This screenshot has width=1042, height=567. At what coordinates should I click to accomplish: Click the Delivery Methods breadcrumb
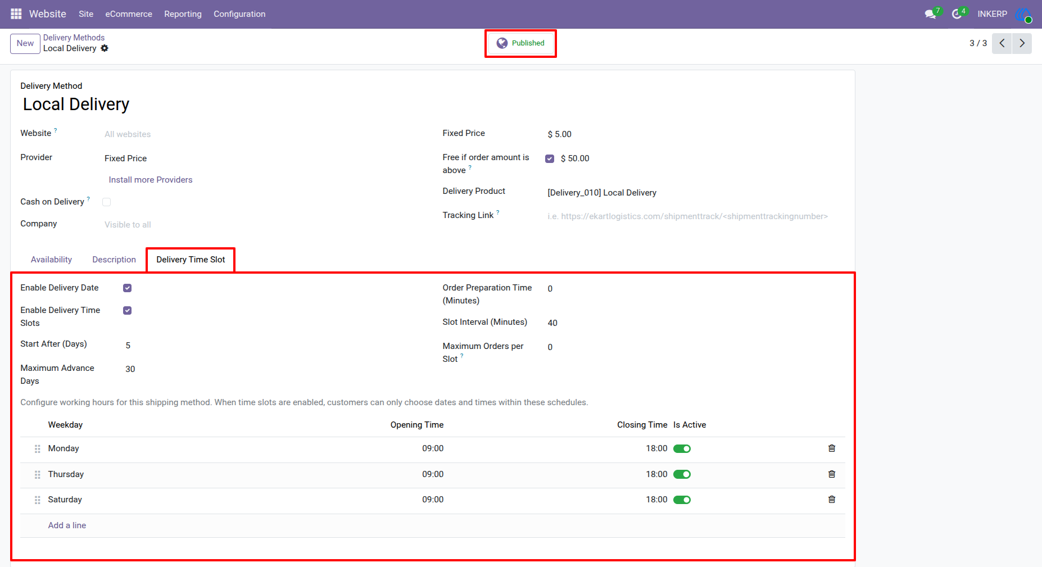pos(74,38)
